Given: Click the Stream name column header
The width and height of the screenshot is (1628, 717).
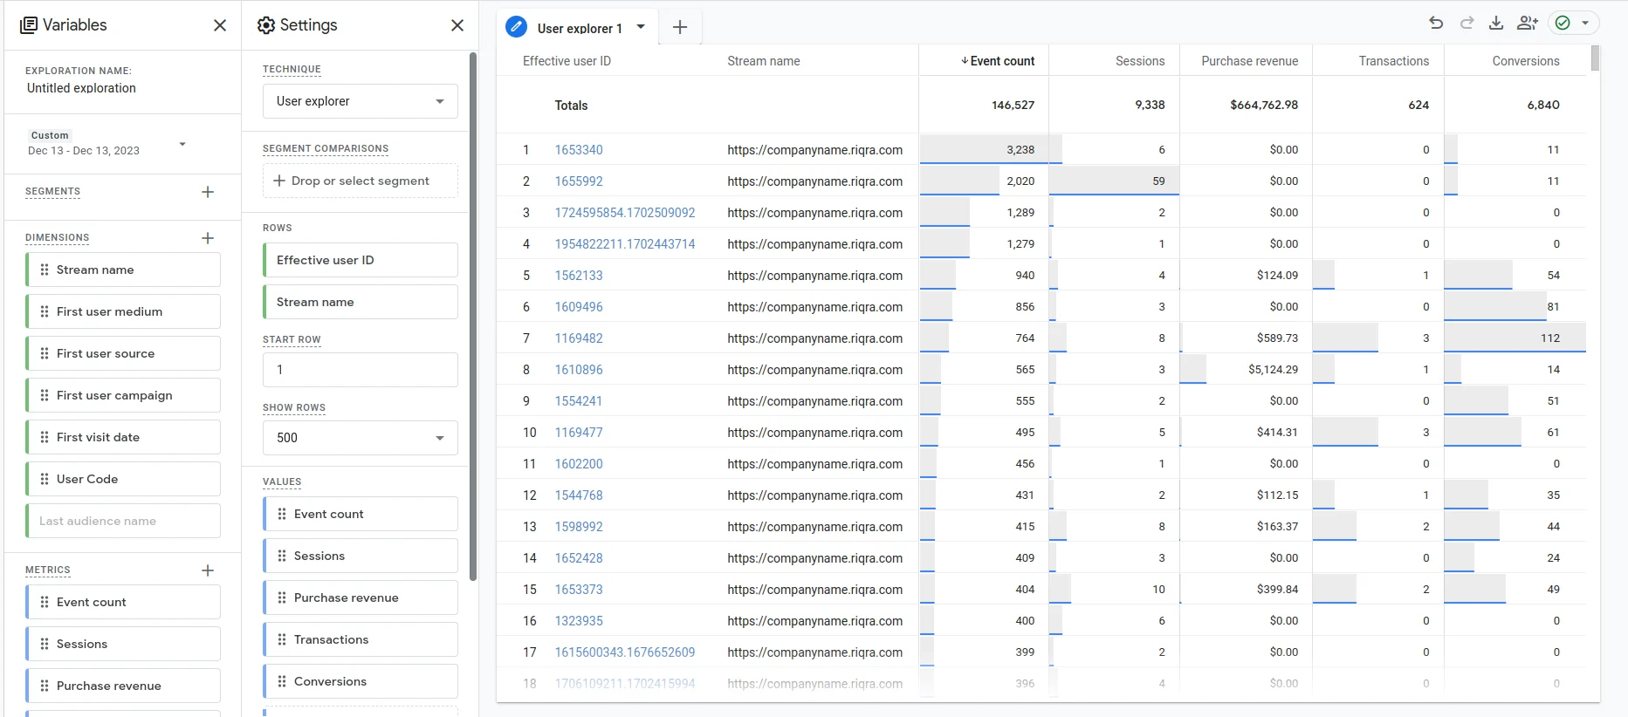Looking at the screenshot, I should click(764, 61).
